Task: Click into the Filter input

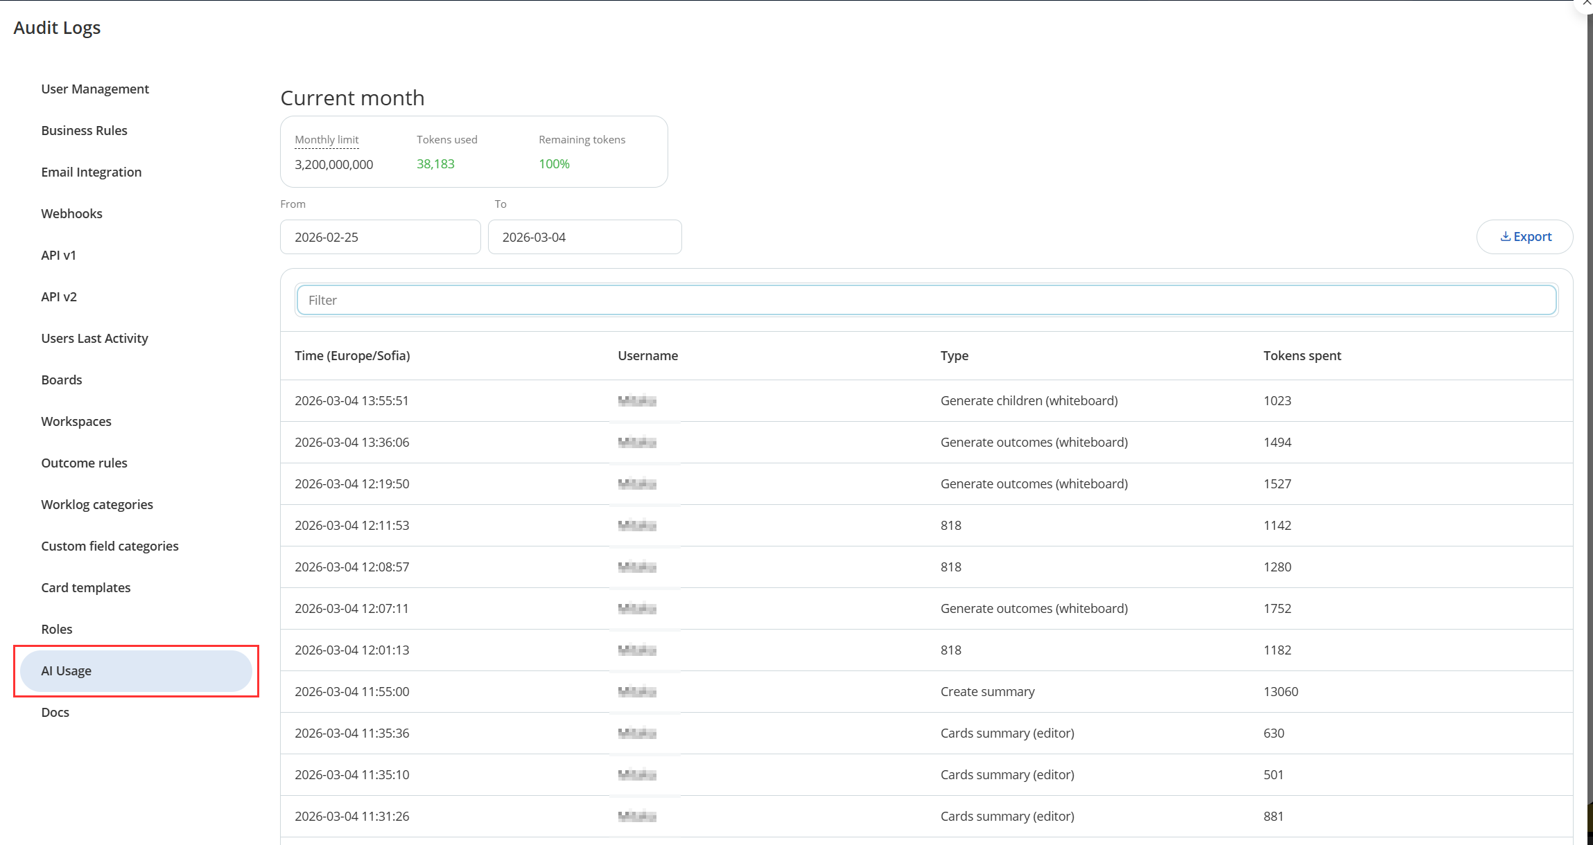Action: pos(926,300)
